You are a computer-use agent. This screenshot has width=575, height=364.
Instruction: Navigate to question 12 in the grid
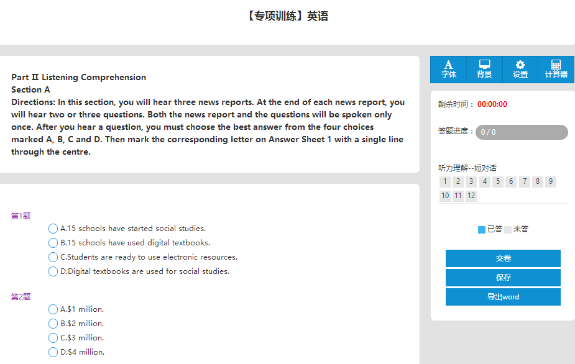click(471, 196)
